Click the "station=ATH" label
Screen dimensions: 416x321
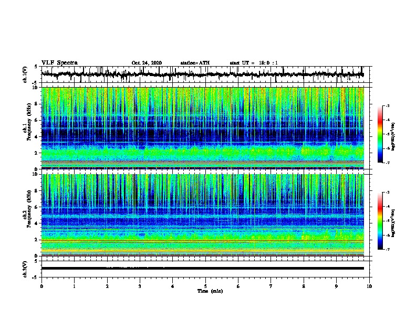195,63
